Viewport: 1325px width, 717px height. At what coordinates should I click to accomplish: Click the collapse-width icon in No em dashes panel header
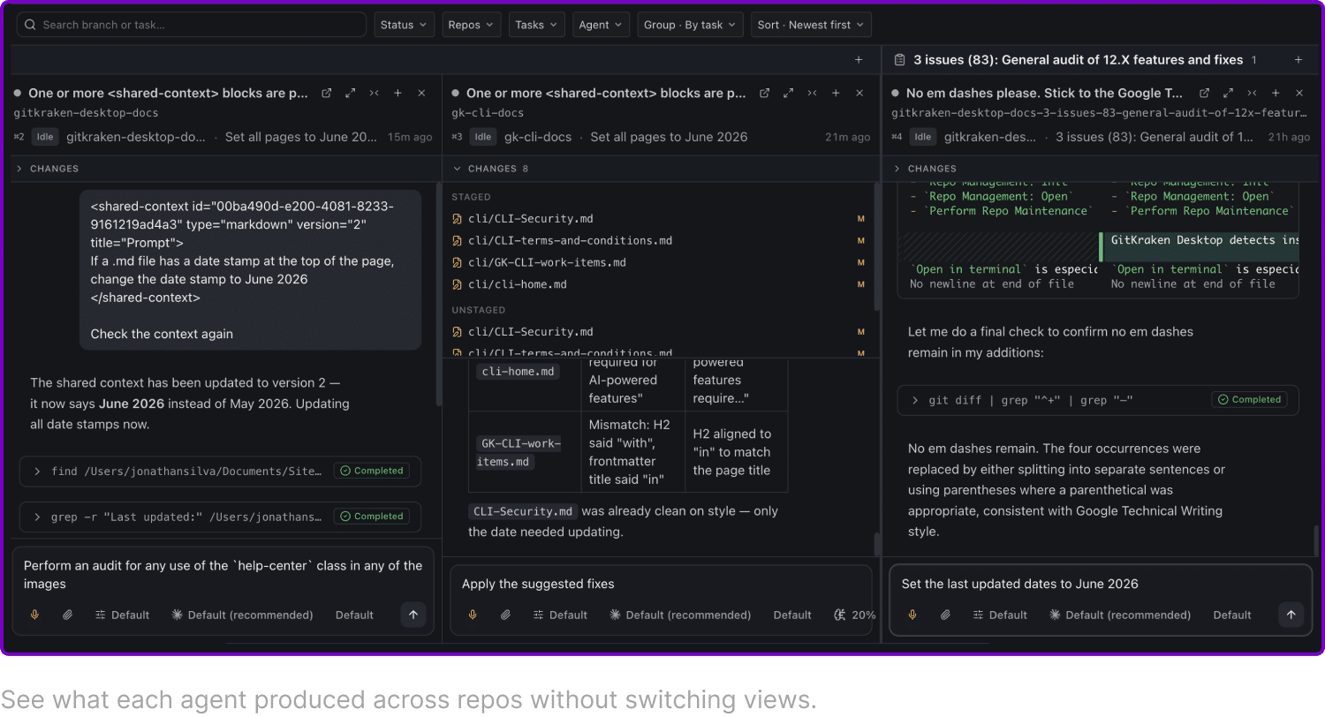point(1252,93)
